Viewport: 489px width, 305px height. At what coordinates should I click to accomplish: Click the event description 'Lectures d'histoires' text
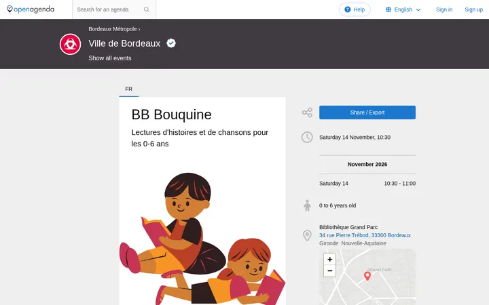point(200,138)
